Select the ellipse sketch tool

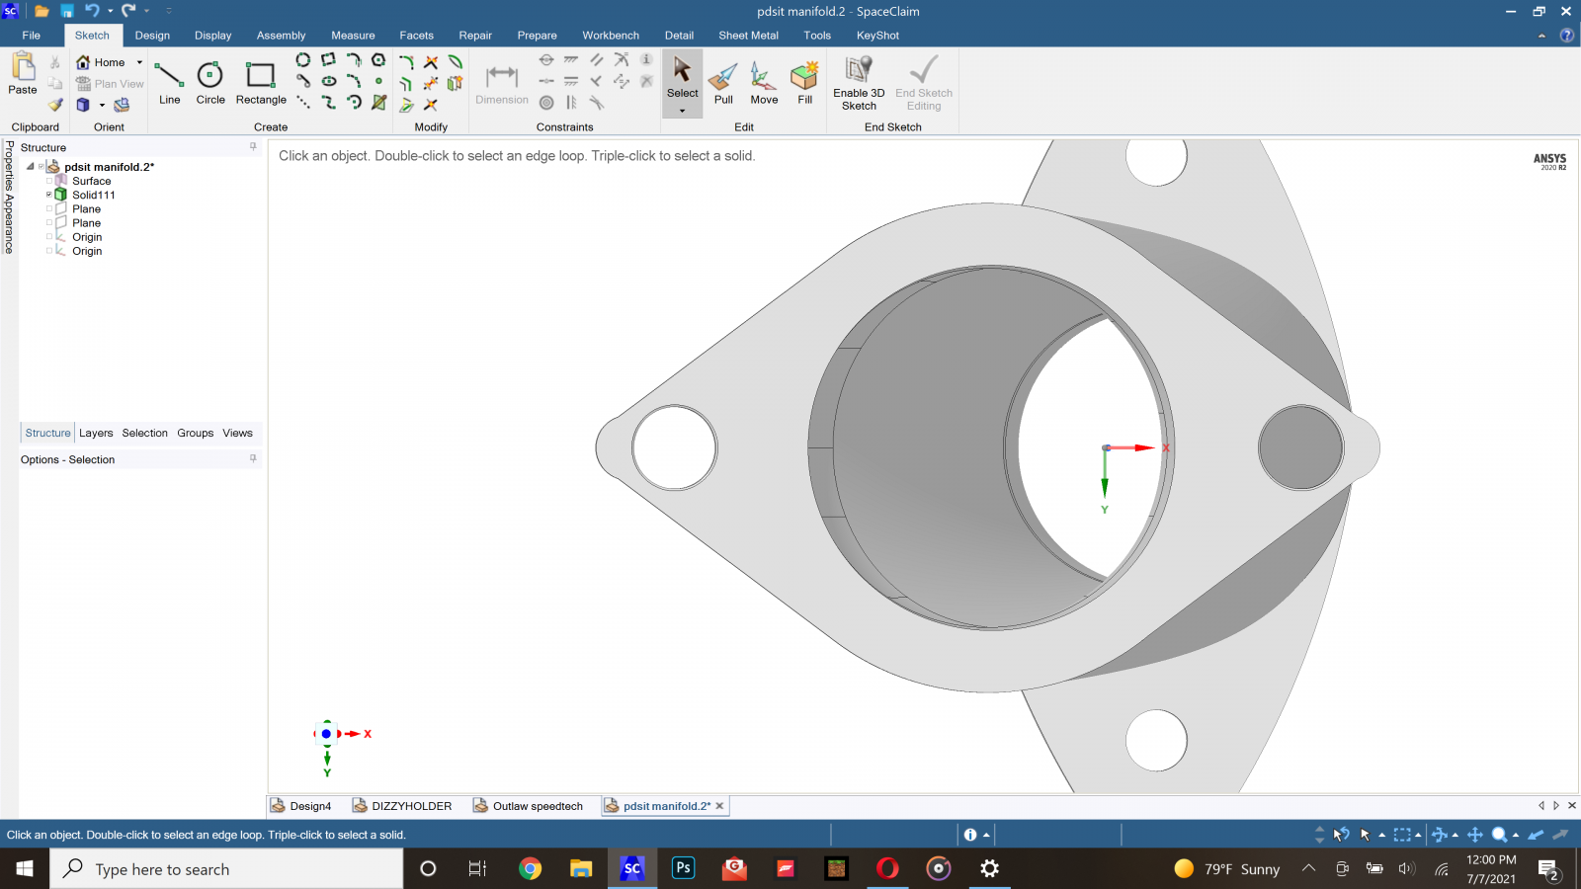[329, 81]
